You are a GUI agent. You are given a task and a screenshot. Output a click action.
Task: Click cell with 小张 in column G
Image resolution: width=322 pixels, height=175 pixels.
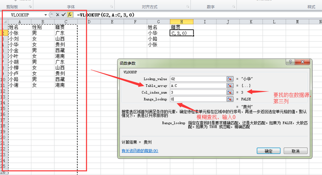point(159,44)
